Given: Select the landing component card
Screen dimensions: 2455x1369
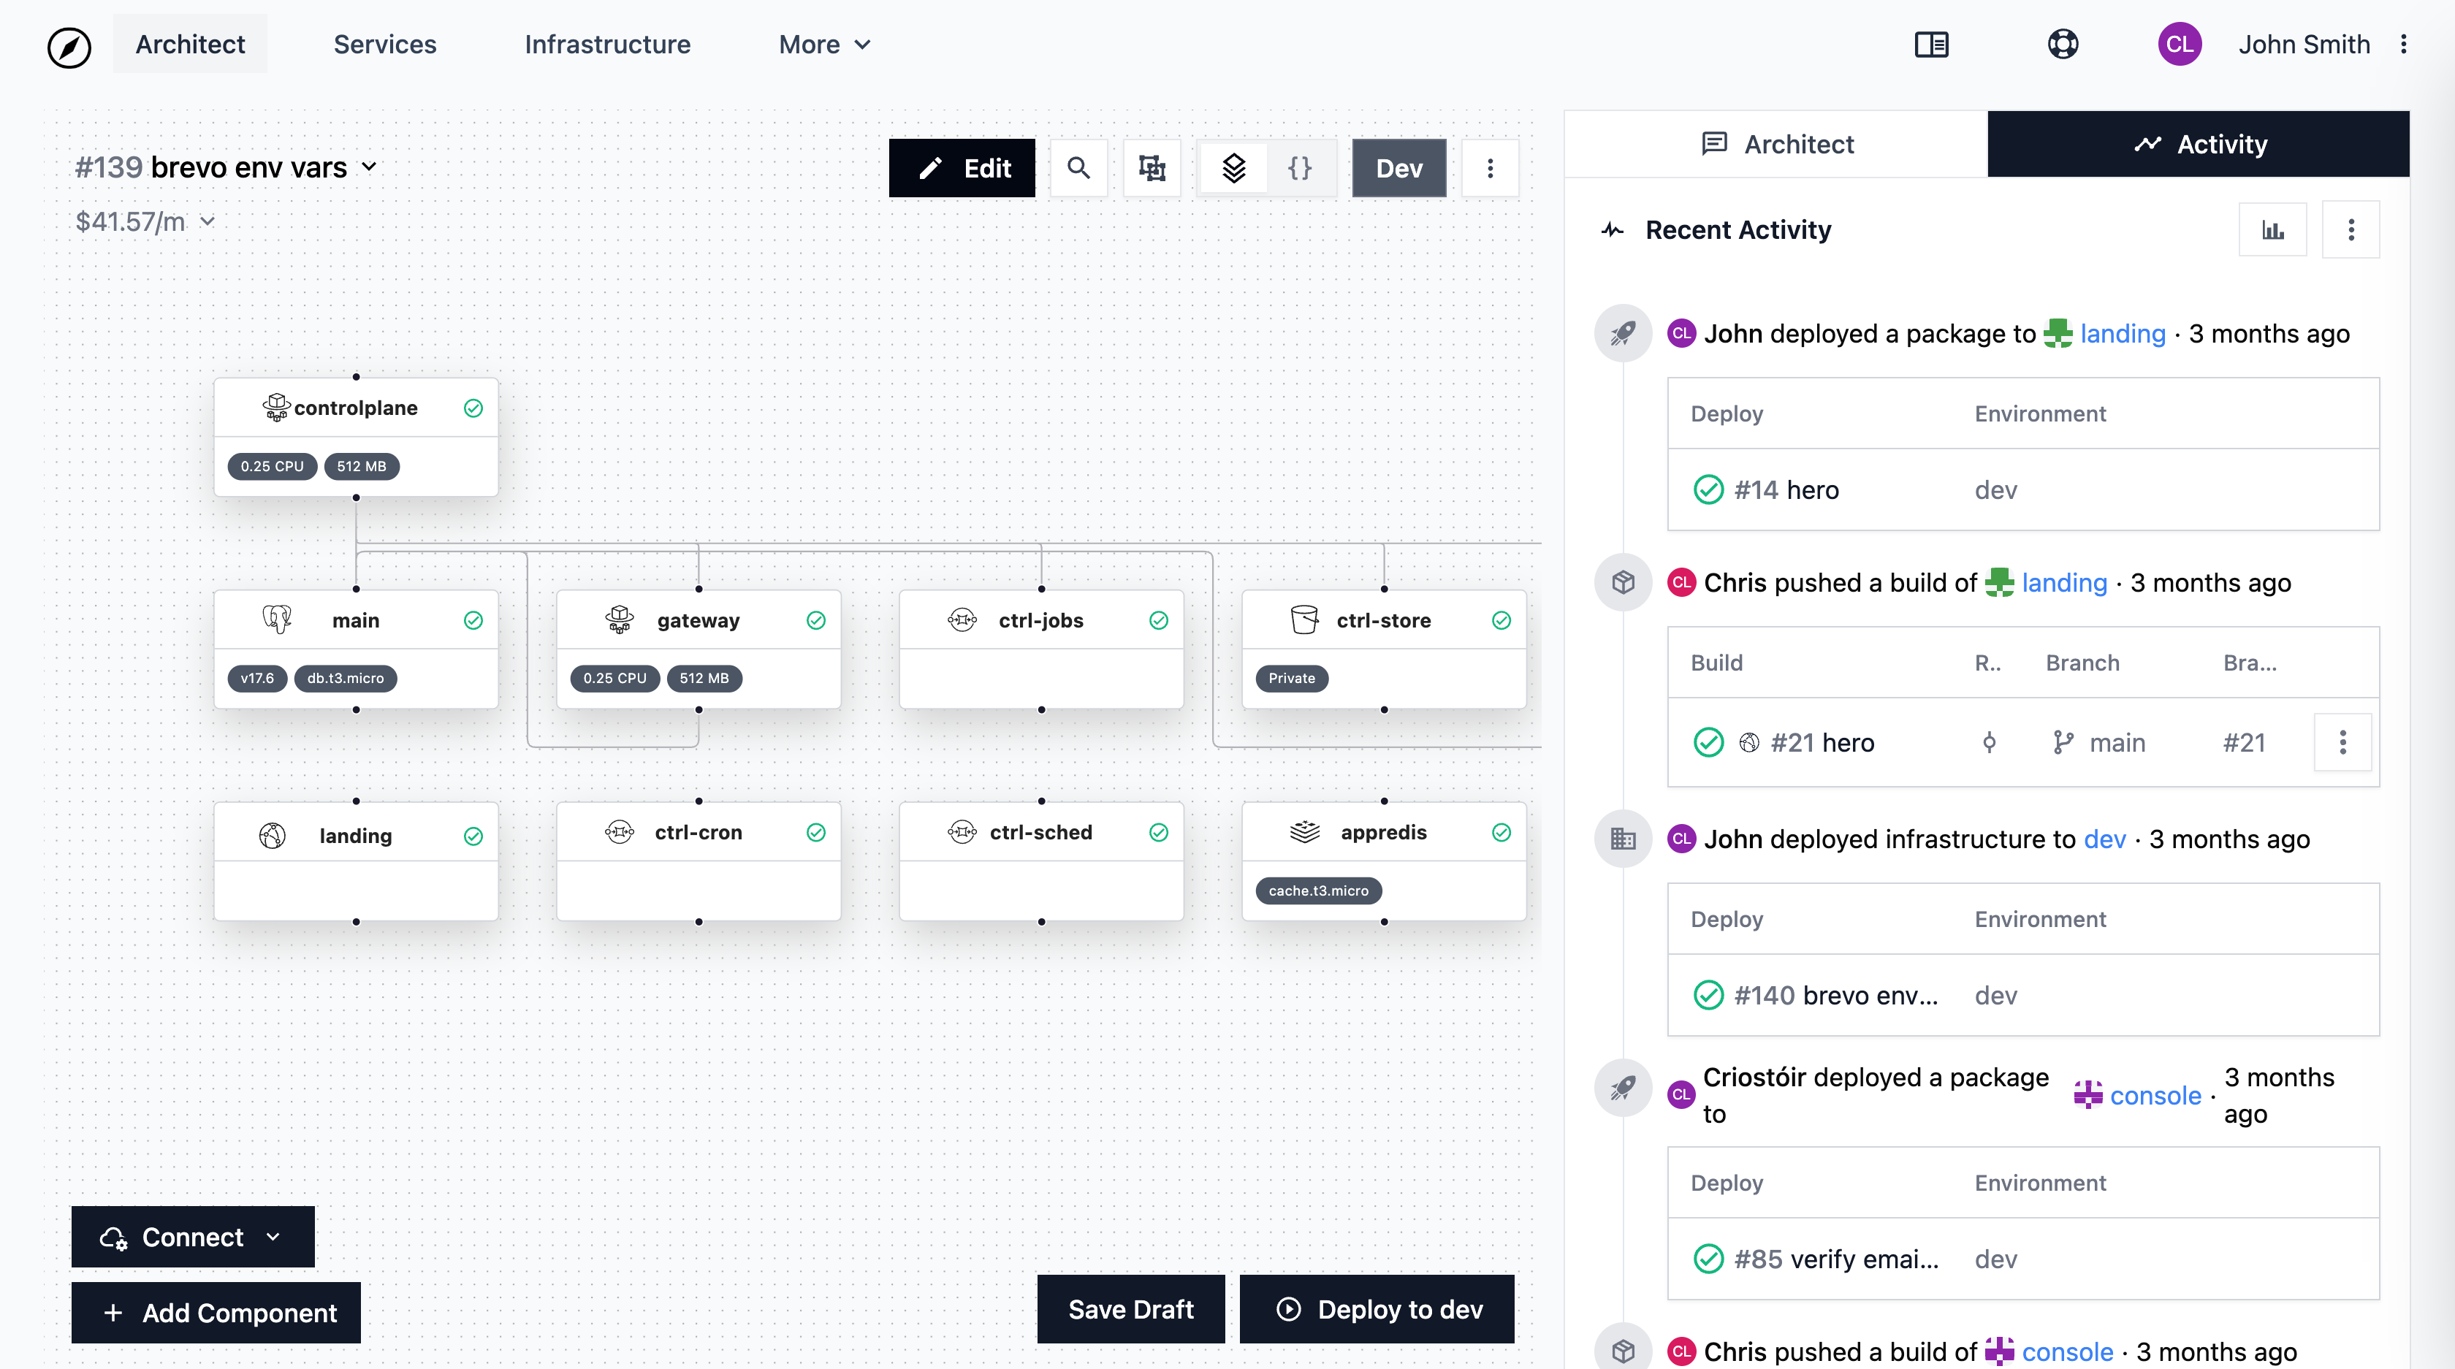Looking at the screenshot, I should [x=356, y=861].
